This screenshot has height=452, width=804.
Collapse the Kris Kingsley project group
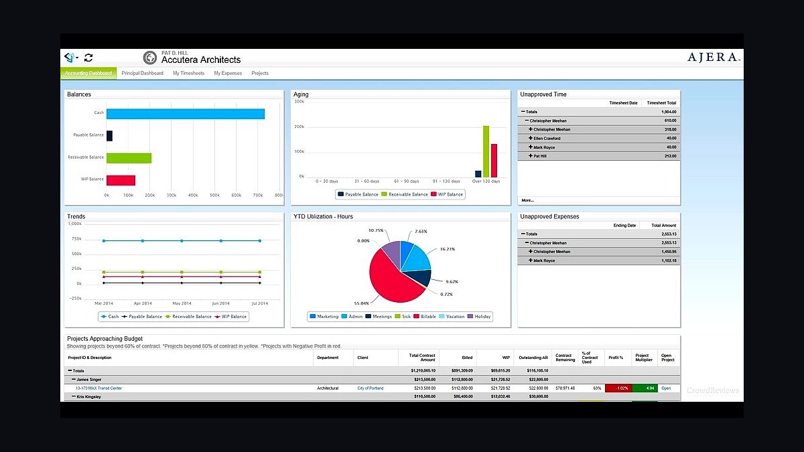(74, 396)
